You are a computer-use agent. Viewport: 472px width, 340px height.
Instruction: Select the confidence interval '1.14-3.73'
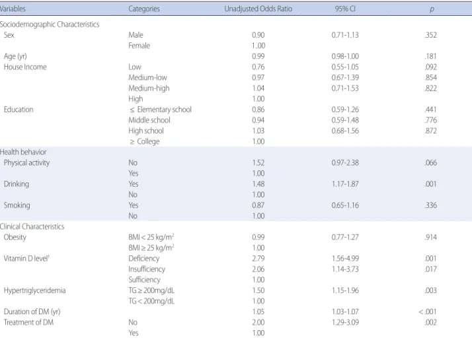[345, 269]
